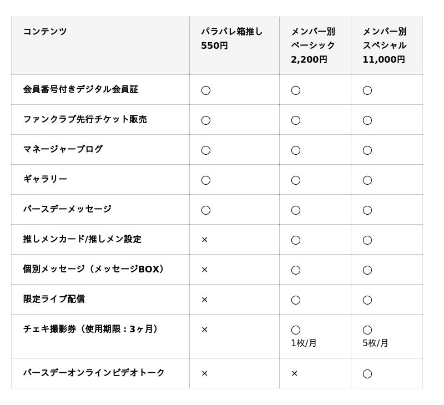This screenshot has width=444, height=405.
Task: Click the 5枚/月 text in スペシャル column
Action: click(x=375, y=343)
